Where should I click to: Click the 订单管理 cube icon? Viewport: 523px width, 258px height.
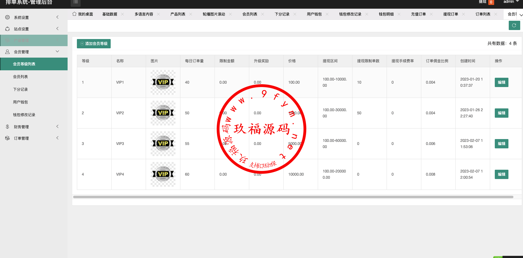coord(7,138)
